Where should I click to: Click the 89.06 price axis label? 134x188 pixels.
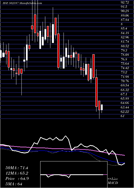pyautogui.click(x=125, y=16)
